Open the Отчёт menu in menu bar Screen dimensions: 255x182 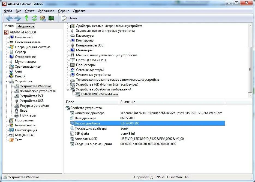pyautogui.click(x=29, y=11)
